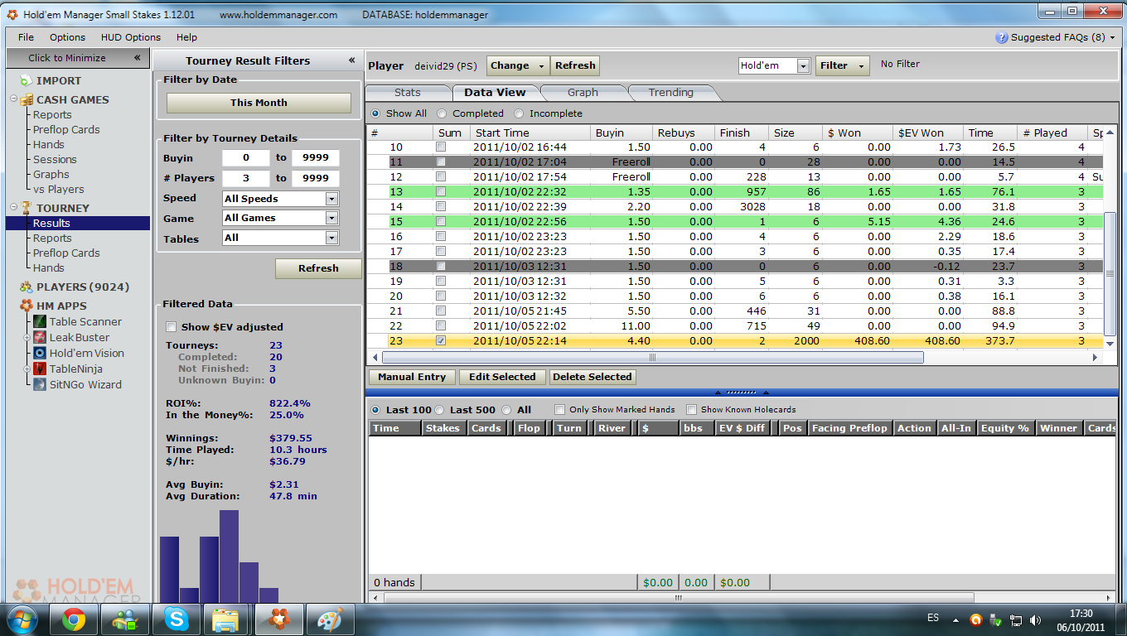Open Chrome from the taskbar
This screenshot has width=1127, height=636.
point(74,619)
